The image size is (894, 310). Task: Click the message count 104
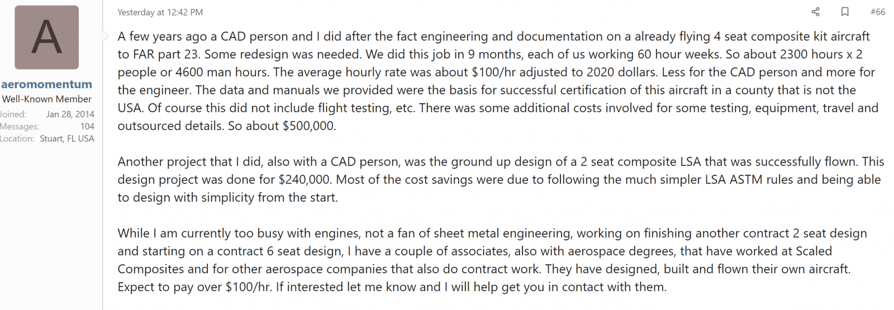(x=87, y=126)
